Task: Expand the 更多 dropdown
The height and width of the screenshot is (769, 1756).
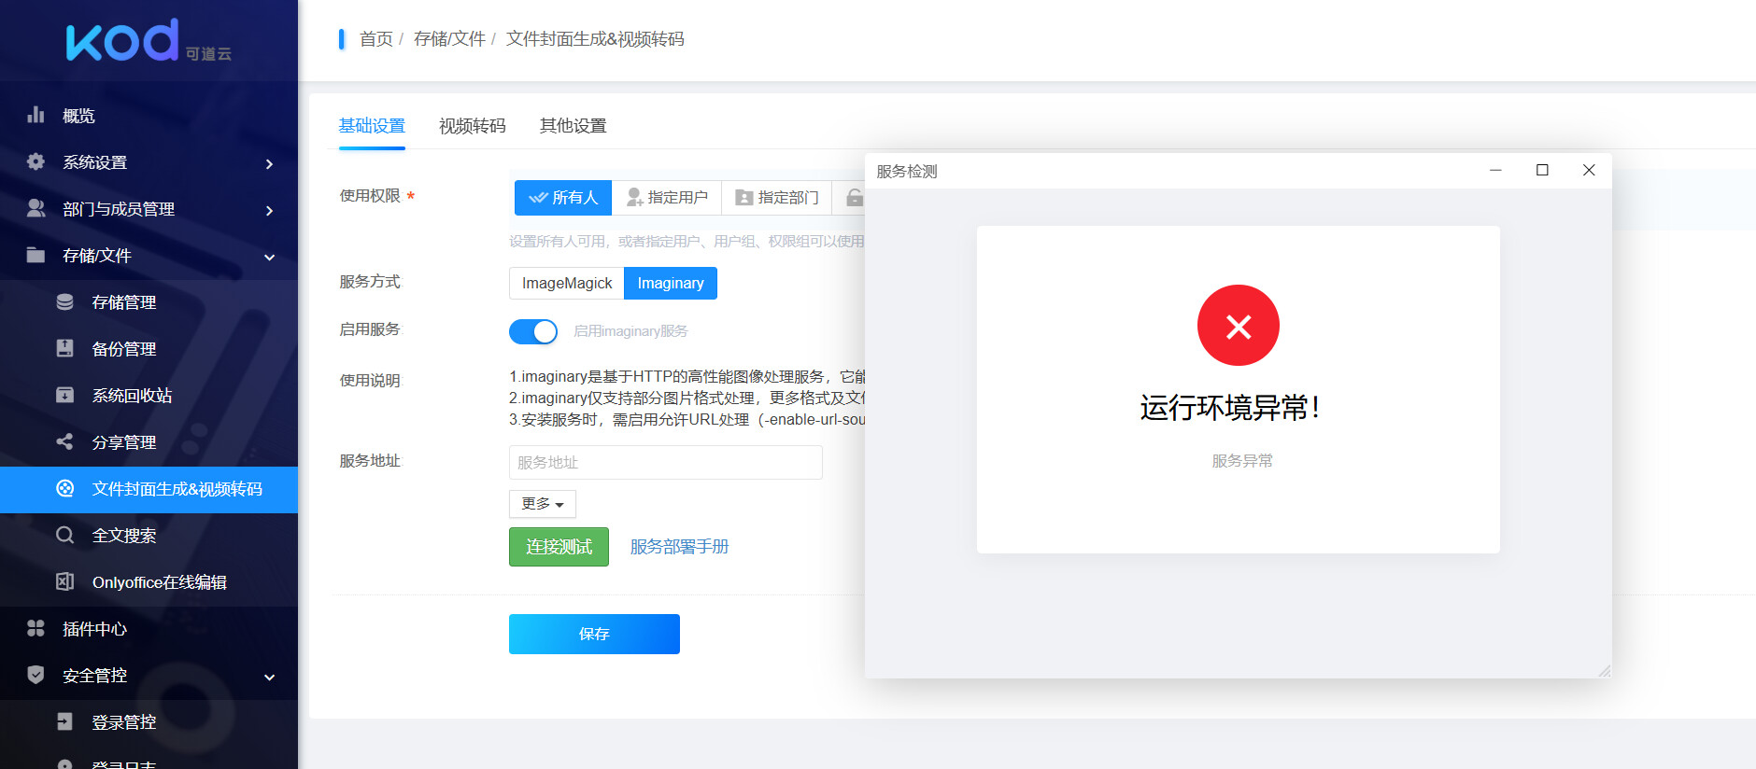Action: [x=542, y=504]
